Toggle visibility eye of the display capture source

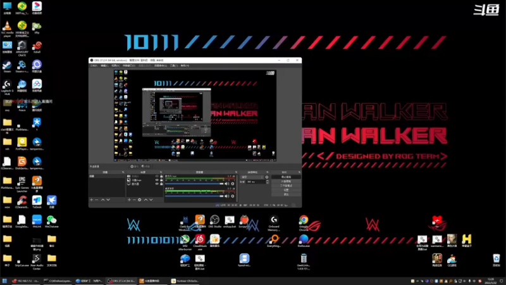157,184
